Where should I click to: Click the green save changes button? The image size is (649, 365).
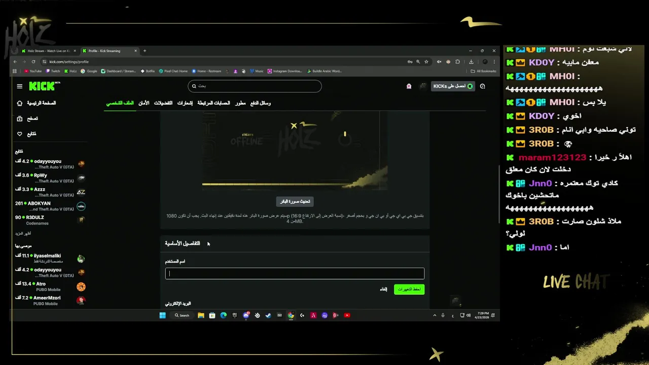(x=409, y=289)
